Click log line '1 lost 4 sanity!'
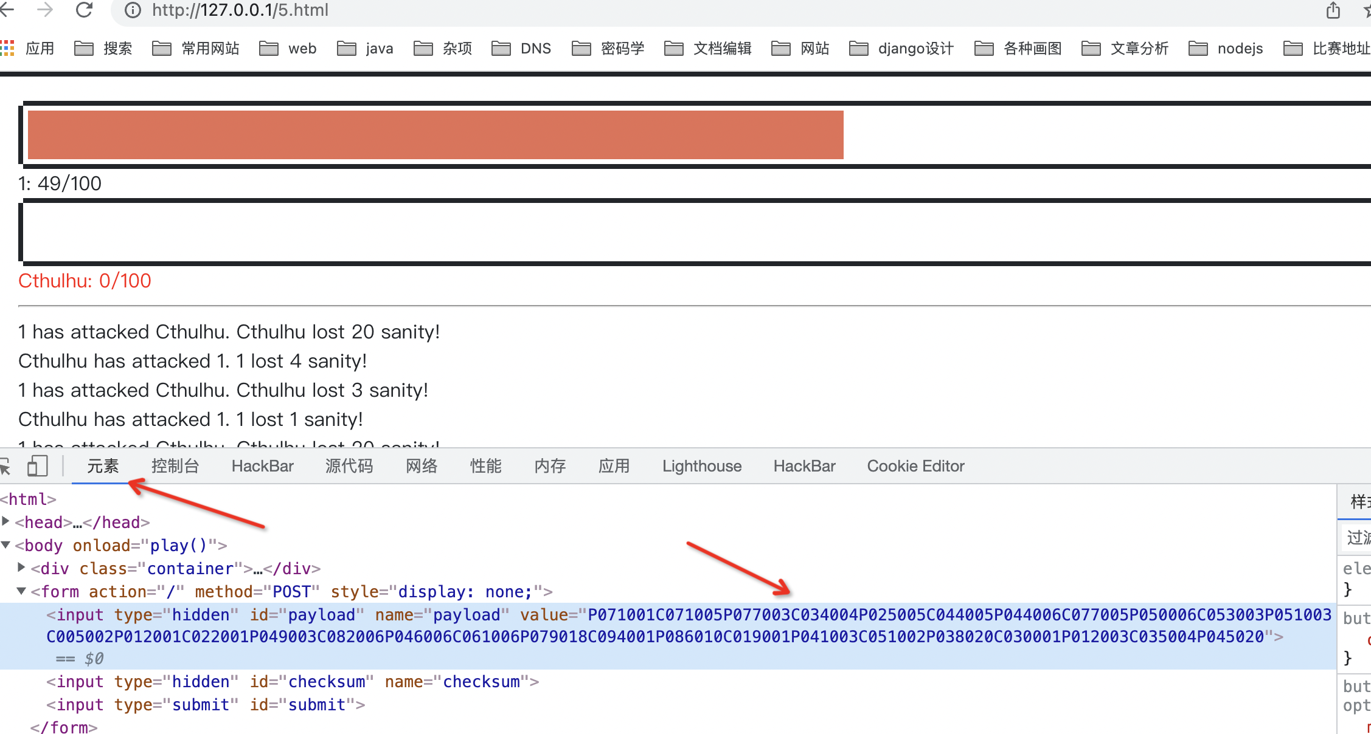 pos(192,361)
